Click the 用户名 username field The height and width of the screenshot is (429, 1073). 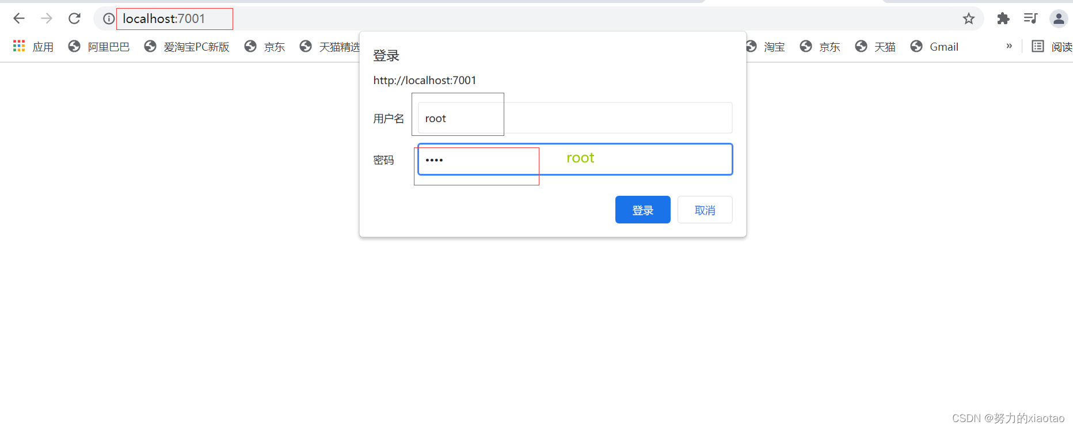(575, 118)
